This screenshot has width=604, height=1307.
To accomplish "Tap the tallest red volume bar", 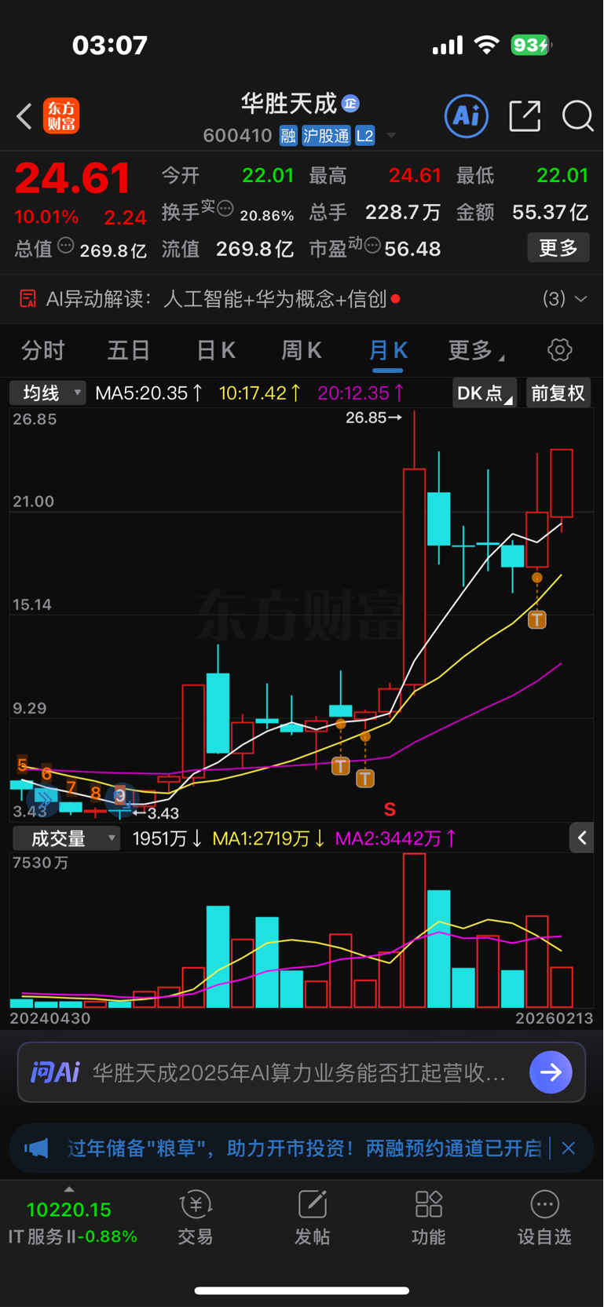I will click(x=414, y=930).
